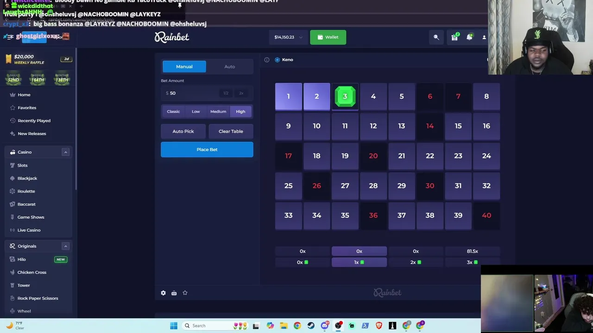
Task: Open the rewards gift icon in header
Action: tap(454, 37)
